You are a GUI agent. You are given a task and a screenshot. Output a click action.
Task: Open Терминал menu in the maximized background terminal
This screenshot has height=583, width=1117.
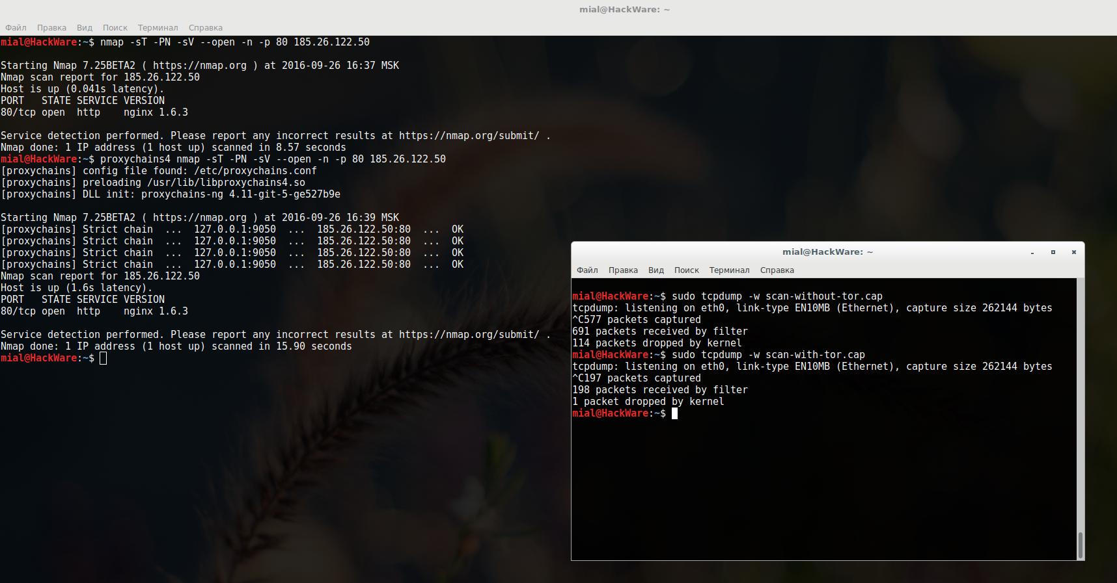coord(158,27)
